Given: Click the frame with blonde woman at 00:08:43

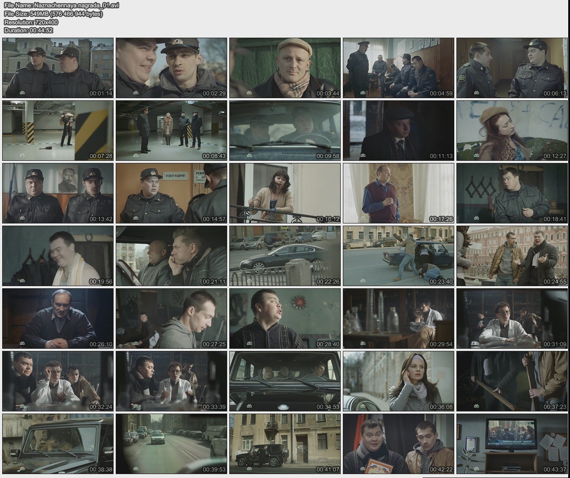Looking at the screenshot, I should point(171,131).
